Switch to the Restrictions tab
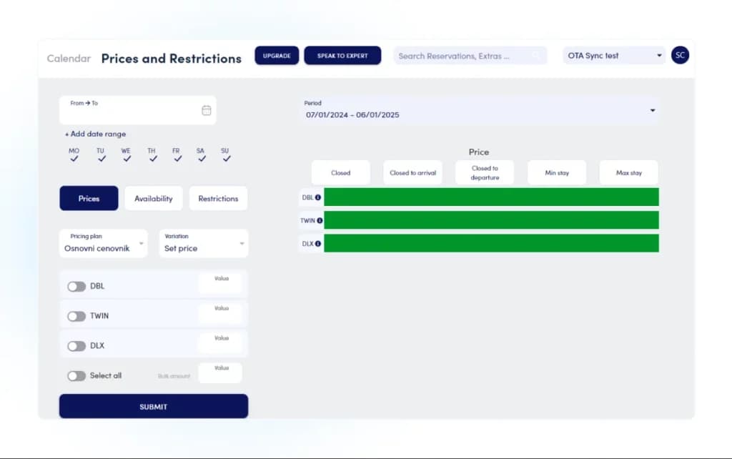This screenshot has width=732, height=459. coord(218,199)
